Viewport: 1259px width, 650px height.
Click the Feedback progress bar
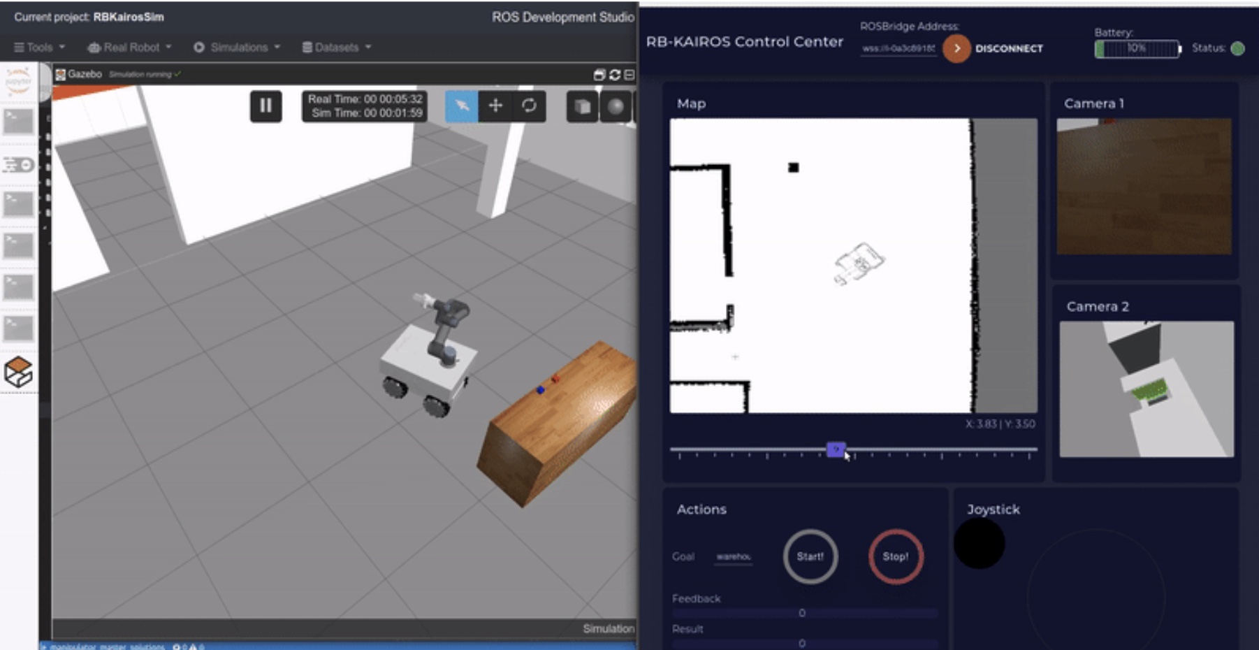click(x=804, y=613)
